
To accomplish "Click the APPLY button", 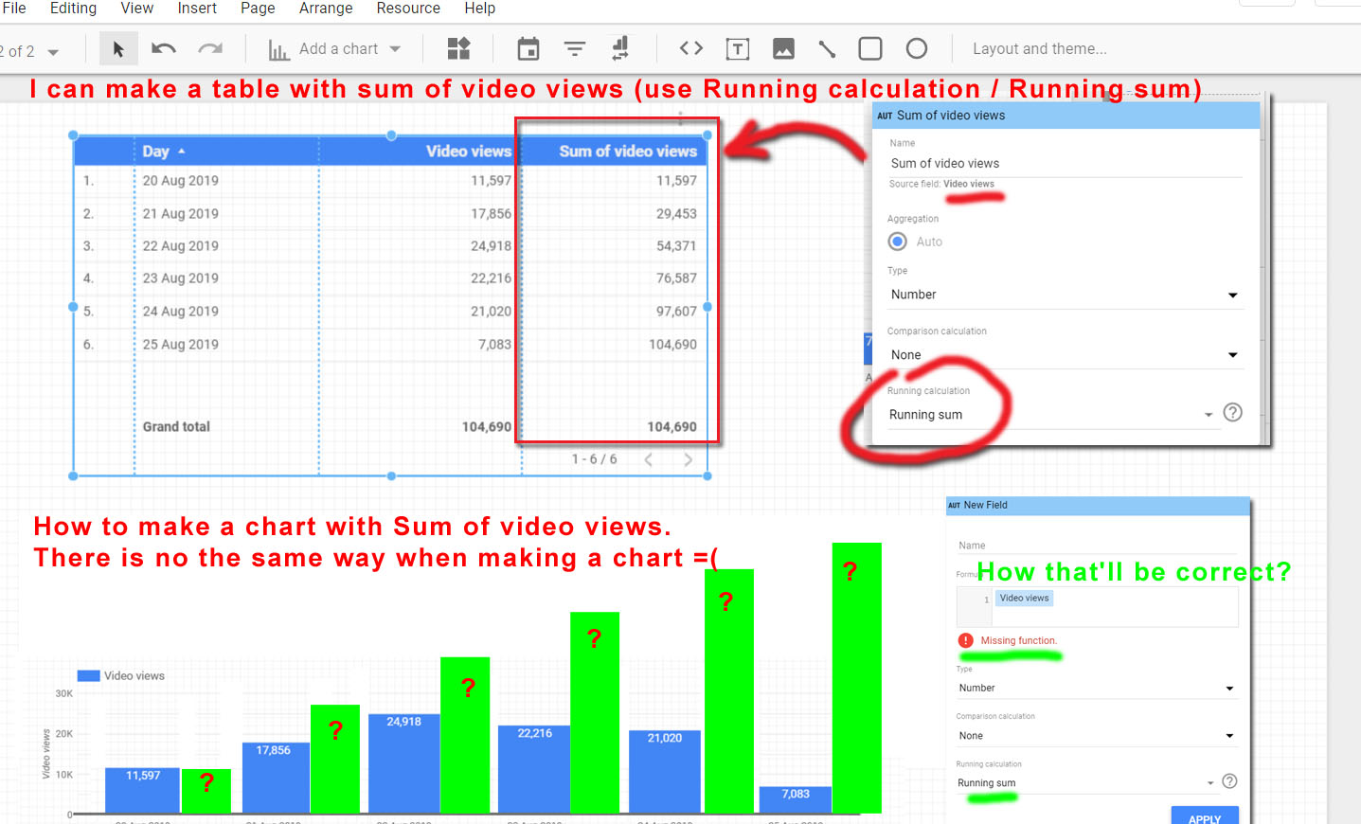I will (1204, 815).
